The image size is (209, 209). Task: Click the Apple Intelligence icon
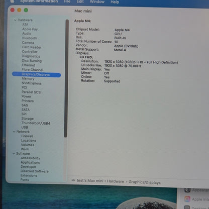pos(187,199)
